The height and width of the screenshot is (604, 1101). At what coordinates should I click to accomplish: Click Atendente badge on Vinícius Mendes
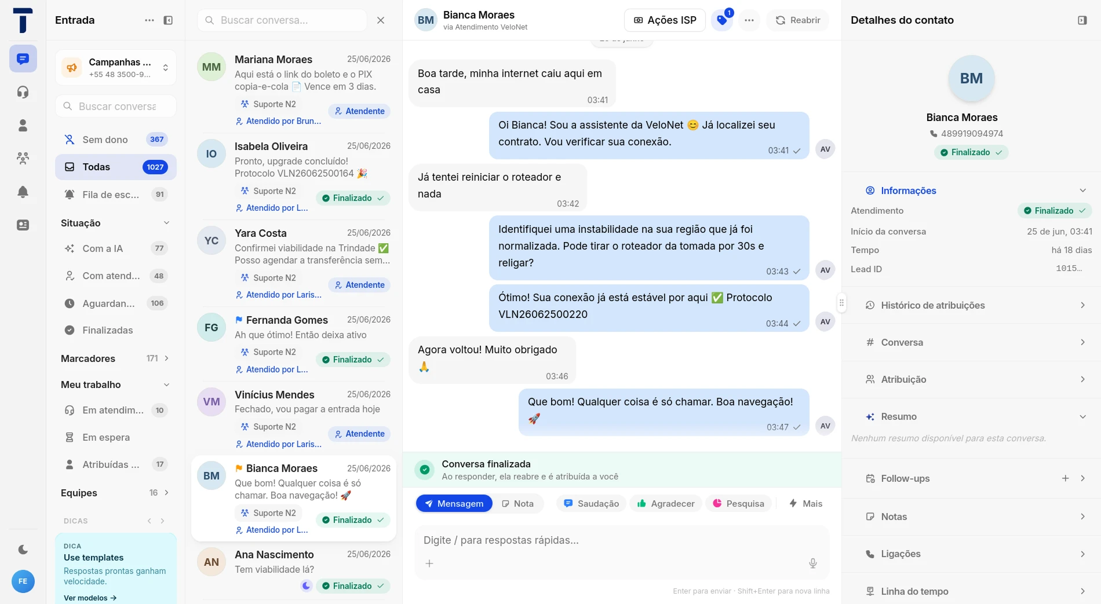point(359,434)
